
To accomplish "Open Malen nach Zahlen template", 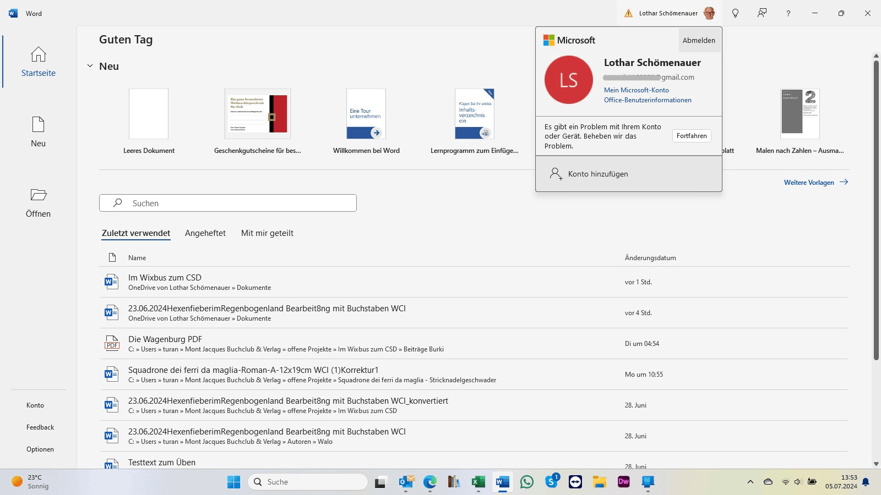I will pyautogui.click(x=800, y=121).
